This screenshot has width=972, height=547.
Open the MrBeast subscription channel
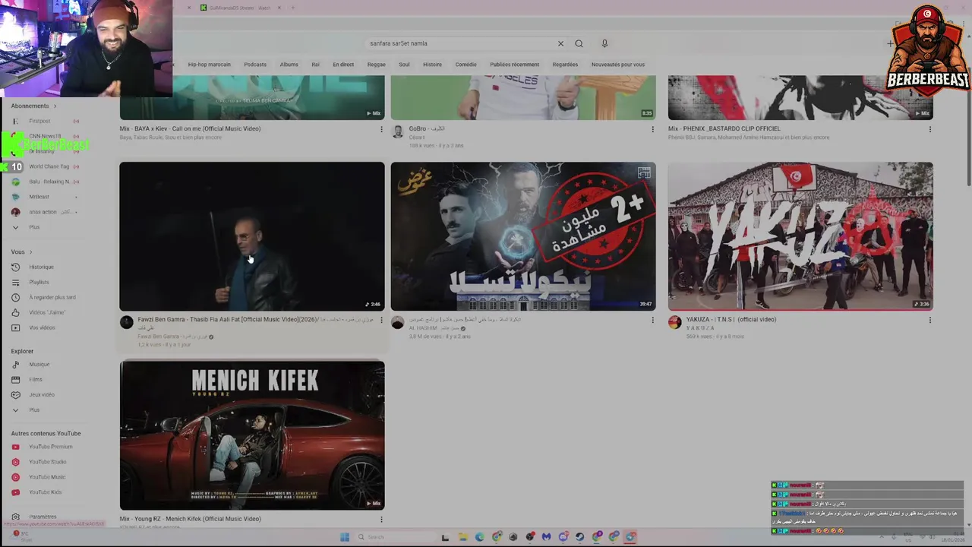pos(38,197)
